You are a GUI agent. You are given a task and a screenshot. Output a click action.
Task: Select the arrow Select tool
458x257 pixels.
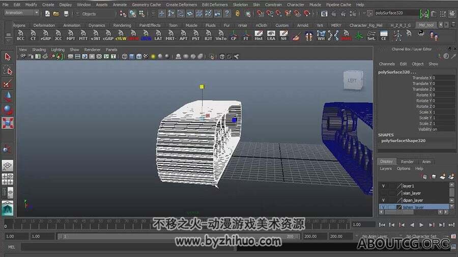click(x=8, y=56)
